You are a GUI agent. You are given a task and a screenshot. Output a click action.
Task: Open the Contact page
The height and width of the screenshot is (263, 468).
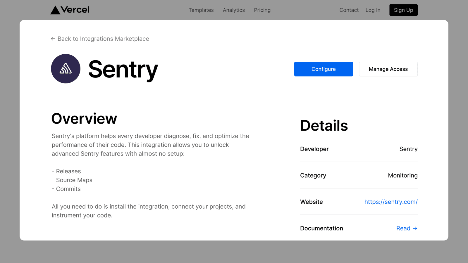click(x=349, y=10)
